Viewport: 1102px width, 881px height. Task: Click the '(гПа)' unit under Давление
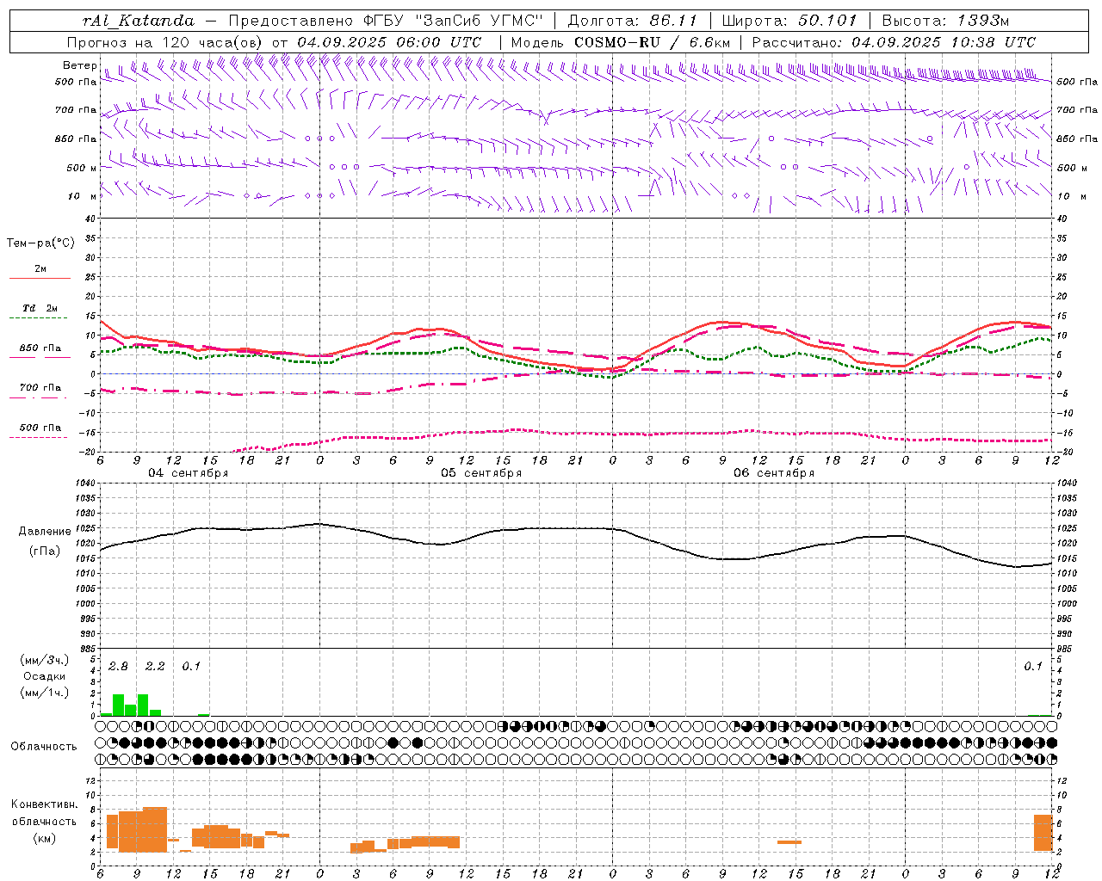click(45, 551)
